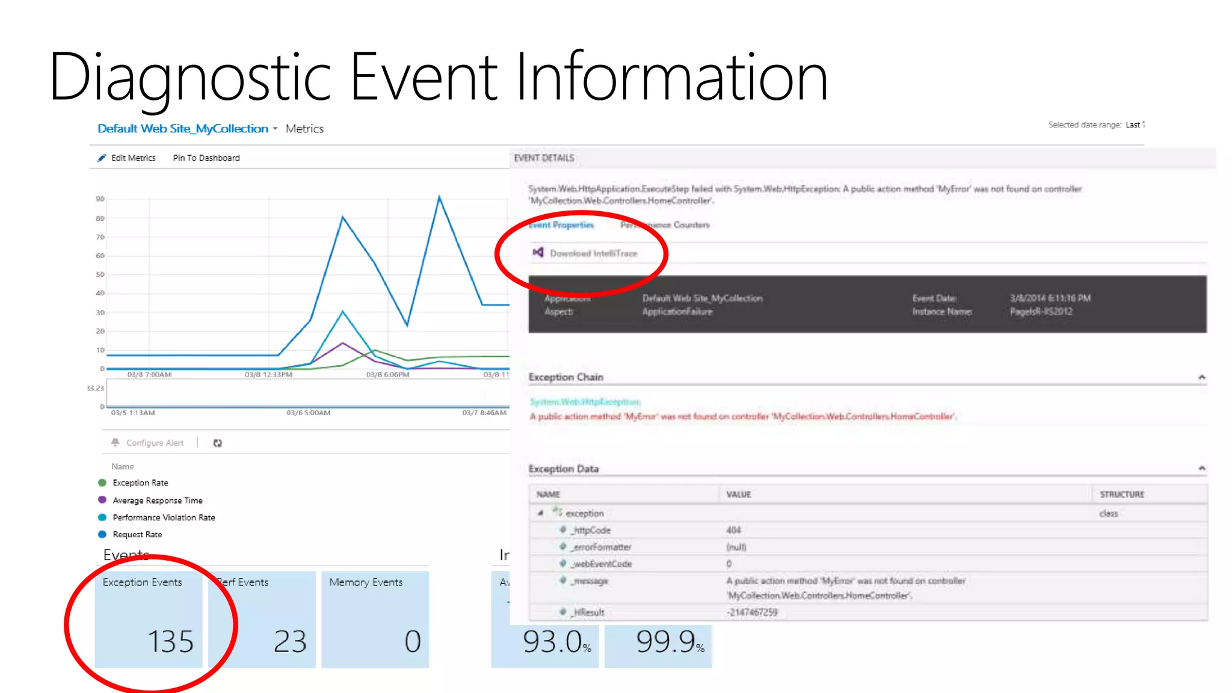The width and height of the screenshot is (1232, 693).
Task: Click the System.Web.HttpException chain link
Action: (585, 401)
